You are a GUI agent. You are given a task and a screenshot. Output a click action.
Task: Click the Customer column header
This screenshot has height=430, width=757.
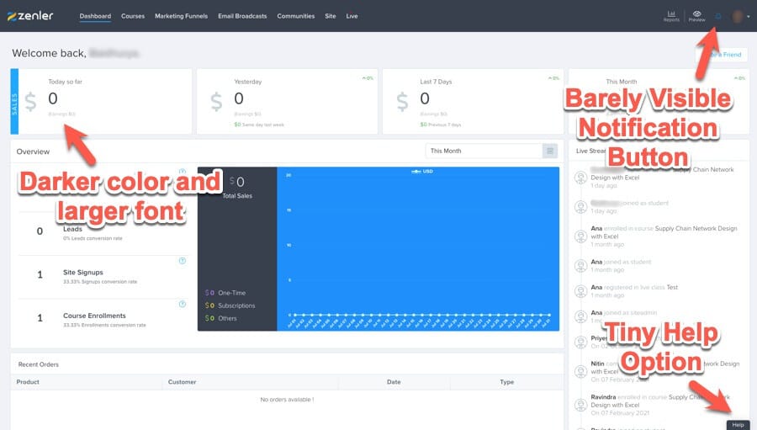(x=183, y=382)
